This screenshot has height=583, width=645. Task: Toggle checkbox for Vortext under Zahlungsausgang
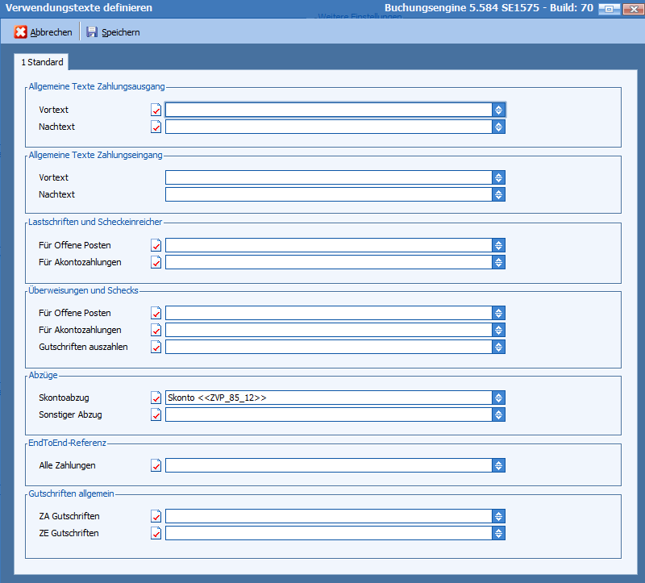[156, 110]
